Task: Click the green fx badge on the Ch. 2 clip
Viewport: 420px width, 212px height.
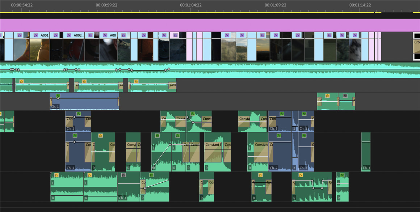Action: [74, 136]
